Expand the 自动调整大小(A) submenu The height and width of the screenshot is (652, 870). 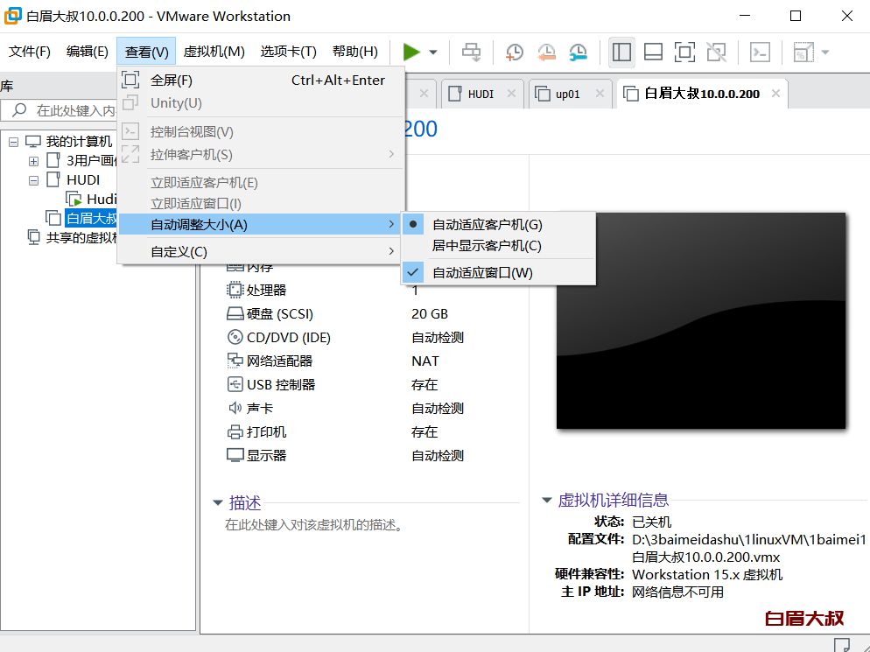tap(261, 225)
